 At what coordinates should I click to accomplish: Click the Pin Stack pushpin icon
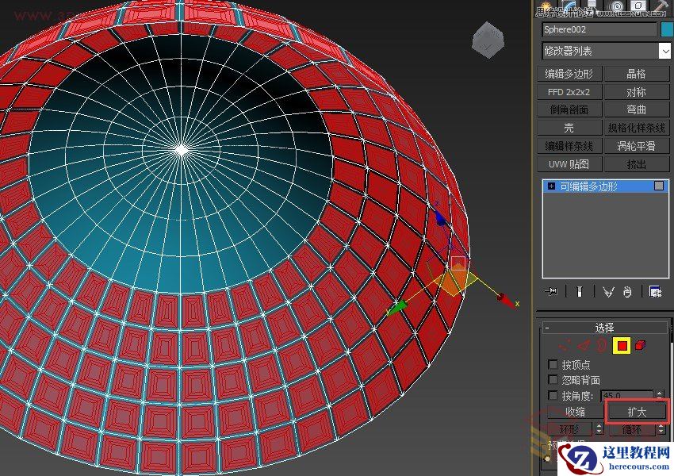(x=552, y=292)
